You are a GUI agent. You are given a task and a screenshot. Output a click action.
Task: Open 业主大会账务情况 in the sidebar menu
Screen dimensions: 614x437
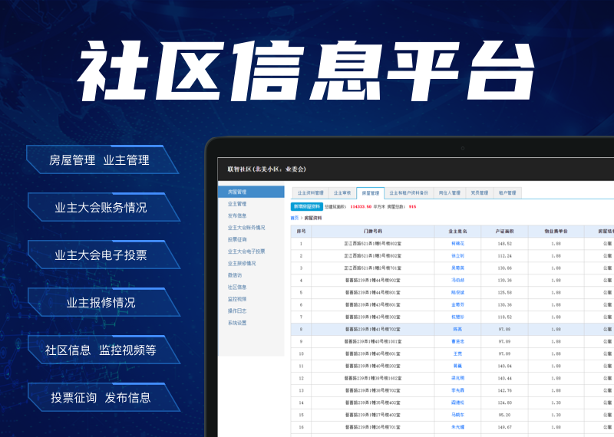point(246,227)
